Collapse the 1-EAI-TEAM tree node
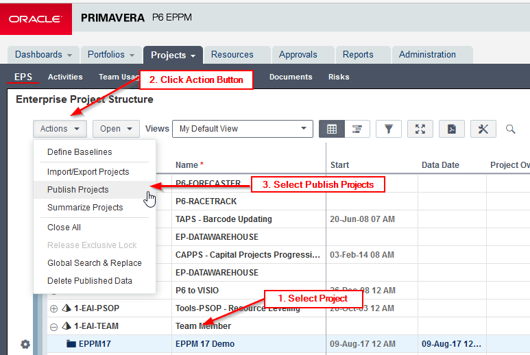Image resolution: width=530 pixels, height=355 pixels. (53, 327)
